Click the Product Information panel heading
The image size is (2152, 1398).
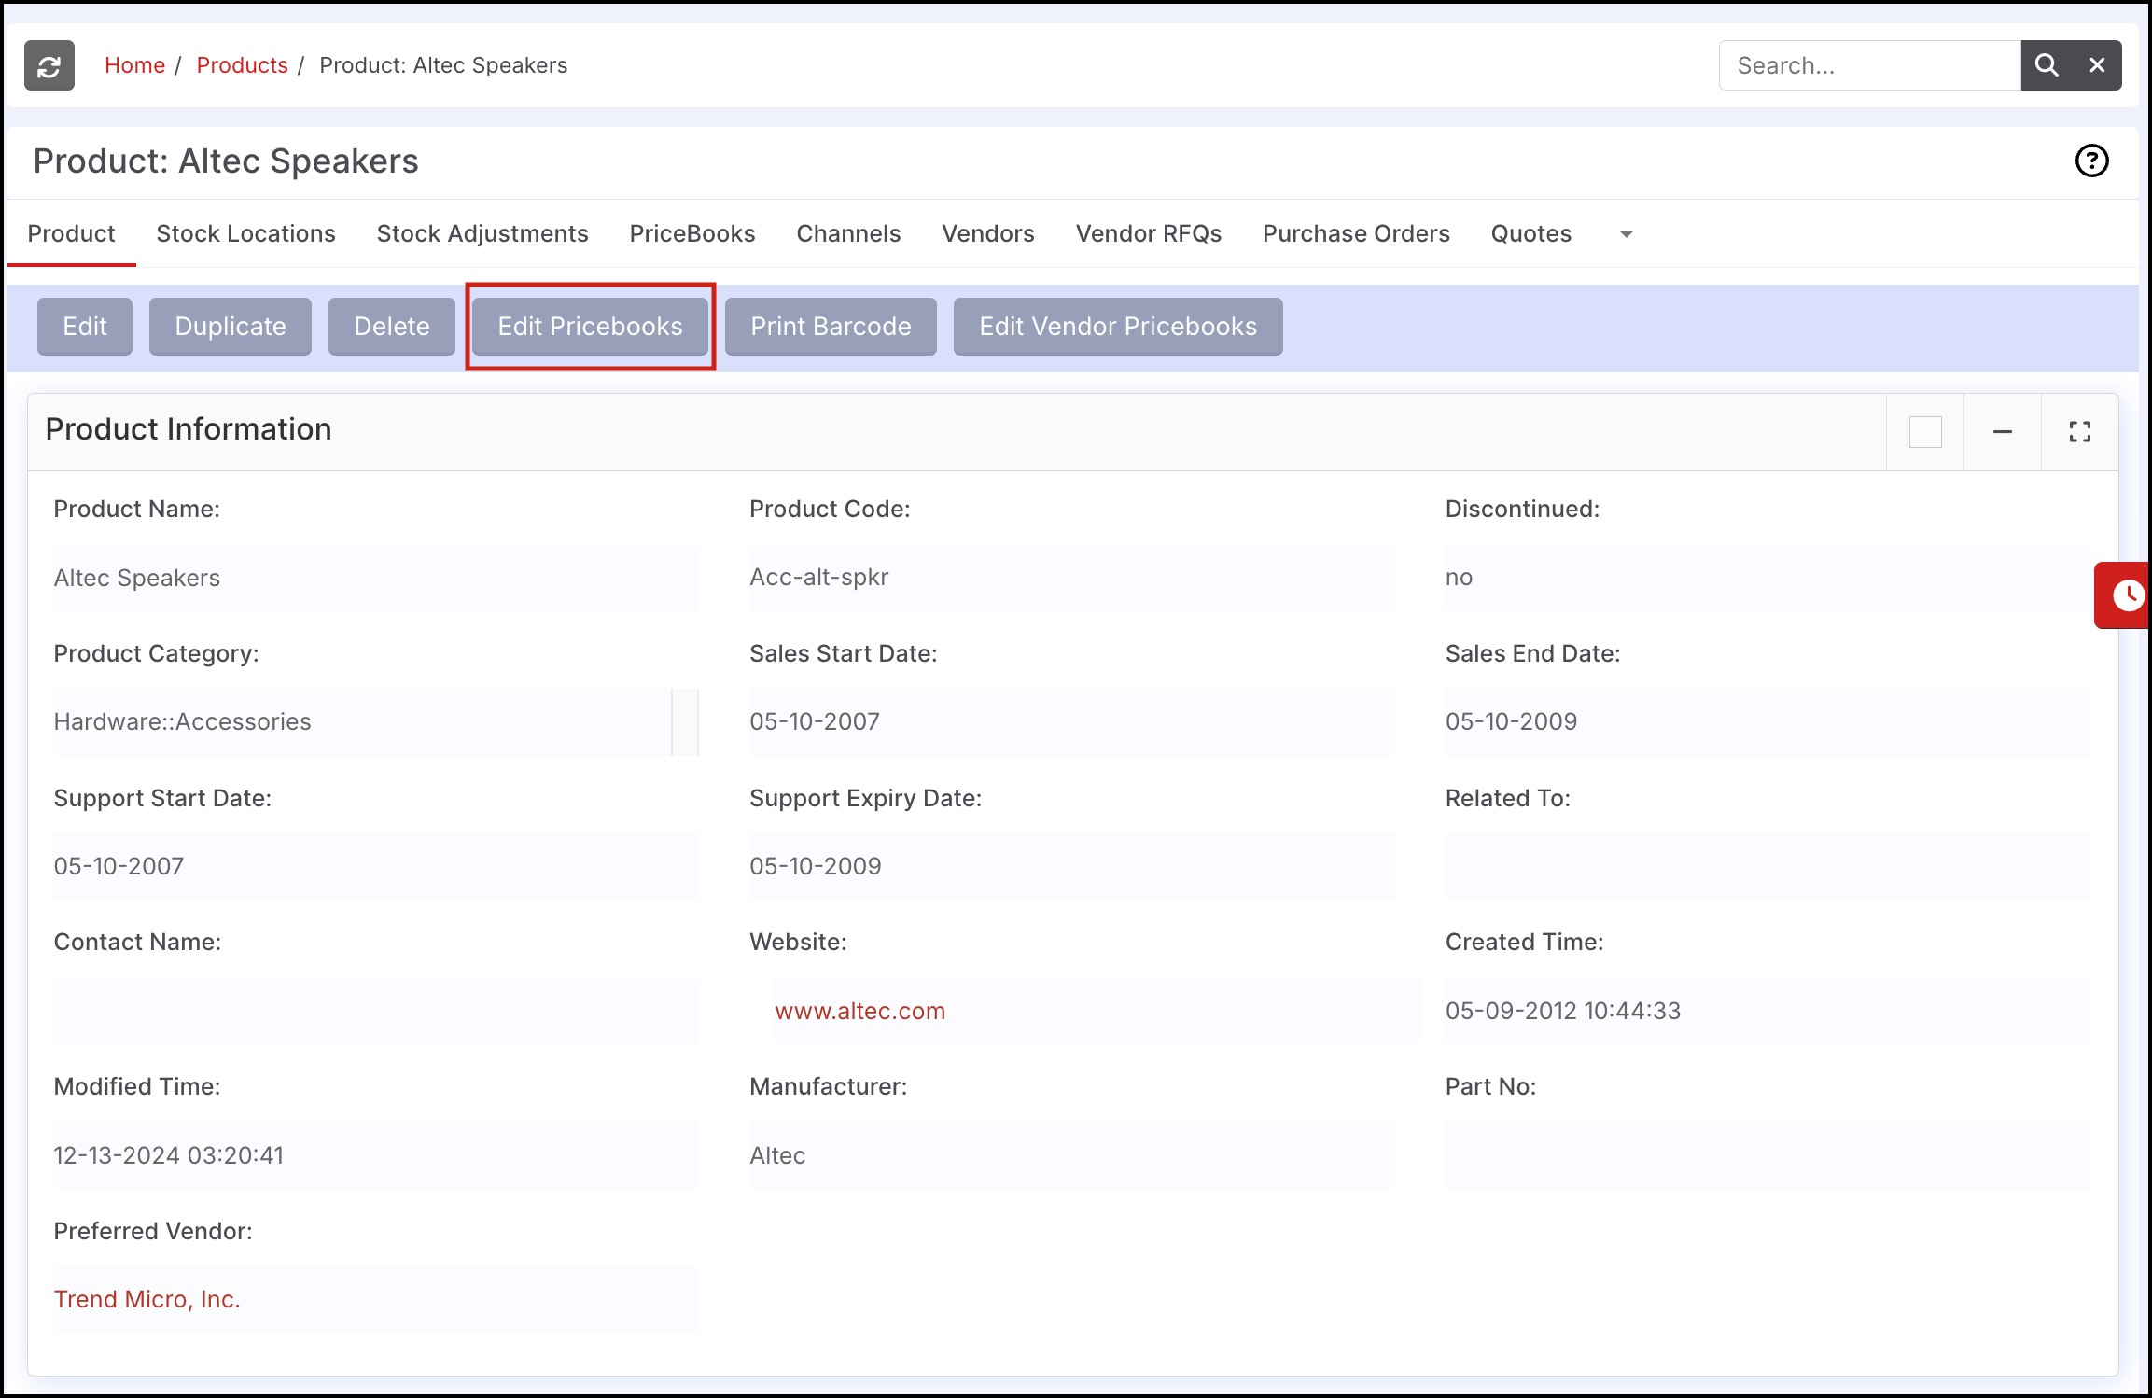tap(189, 429)
